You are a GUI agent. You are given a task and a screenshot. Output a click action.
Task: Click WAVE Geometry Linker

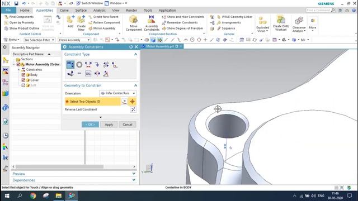pos(235,17)
